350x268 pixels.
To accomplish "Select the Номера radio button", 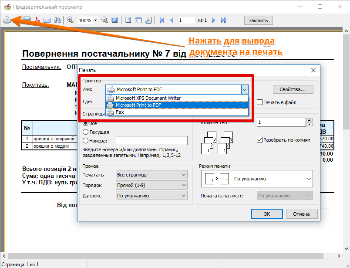I will [x=85, y=141].
